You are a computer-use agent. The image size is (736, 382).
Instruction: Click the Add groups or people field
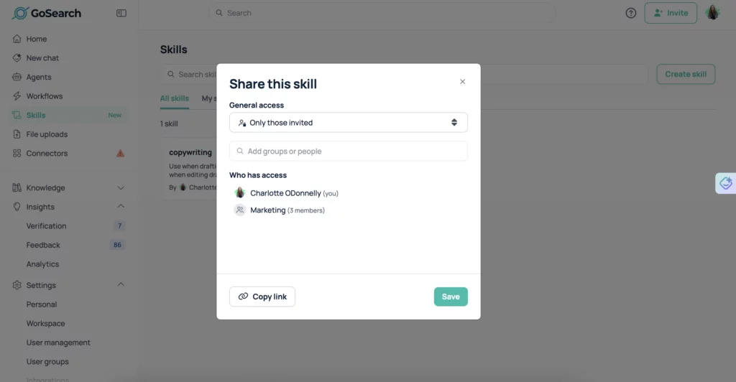(x=349, y=151)
